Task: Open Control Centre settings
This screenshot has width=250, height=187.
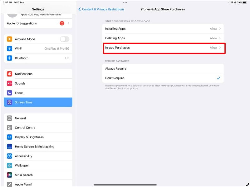Action: (38, 128)
